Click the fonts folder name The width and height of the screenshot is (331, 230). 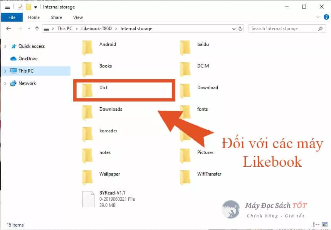coord(202,109)
